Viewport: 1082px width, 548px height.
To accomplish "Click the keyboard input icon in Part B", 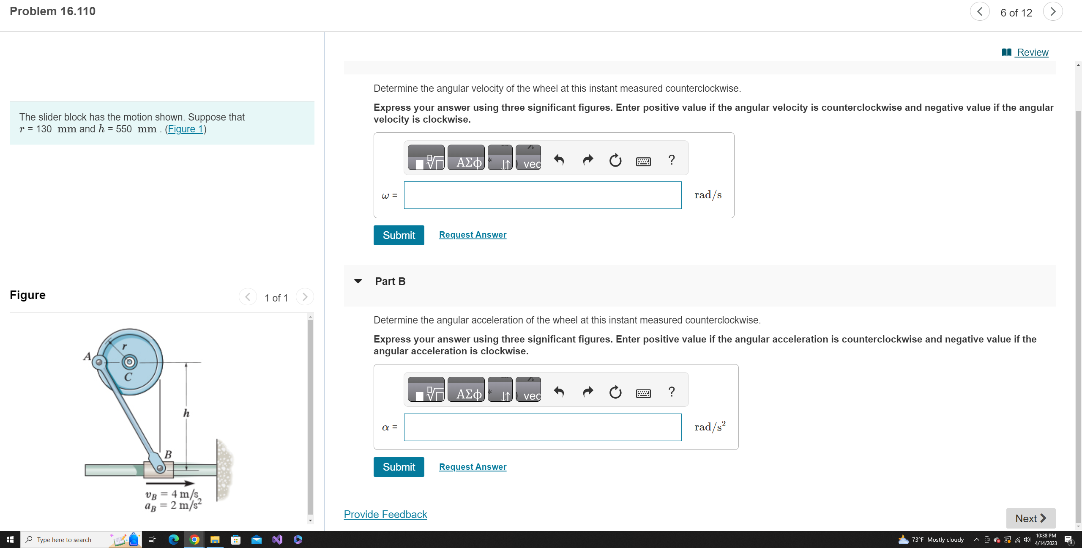I will tap(643, 392).
